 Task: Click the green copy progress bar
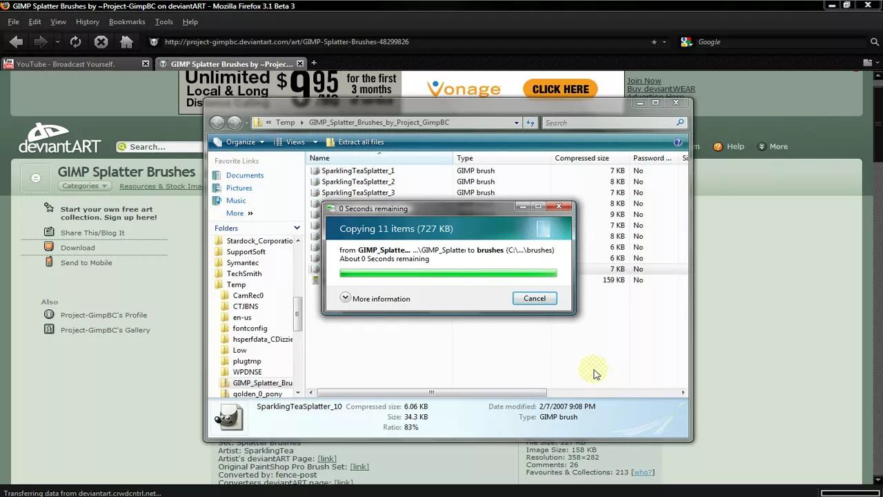tap(448, 274)
